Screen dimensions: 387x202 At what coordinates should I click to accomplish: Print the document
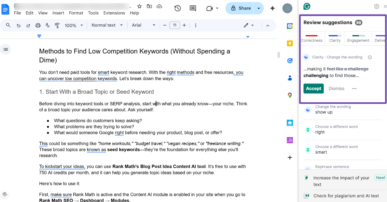pos(38,25)
